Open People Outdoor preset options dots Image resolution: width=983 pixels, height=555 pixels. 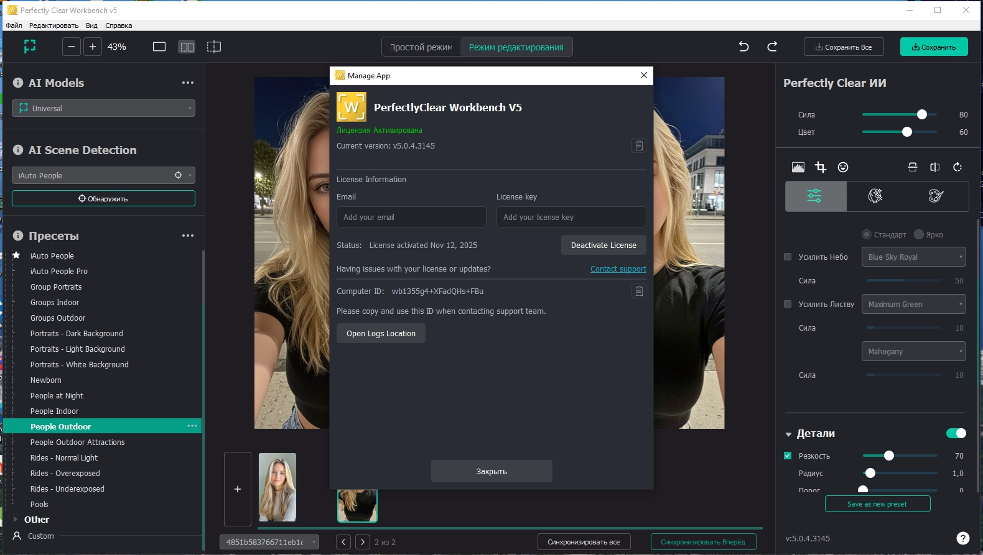pos(192,426)
